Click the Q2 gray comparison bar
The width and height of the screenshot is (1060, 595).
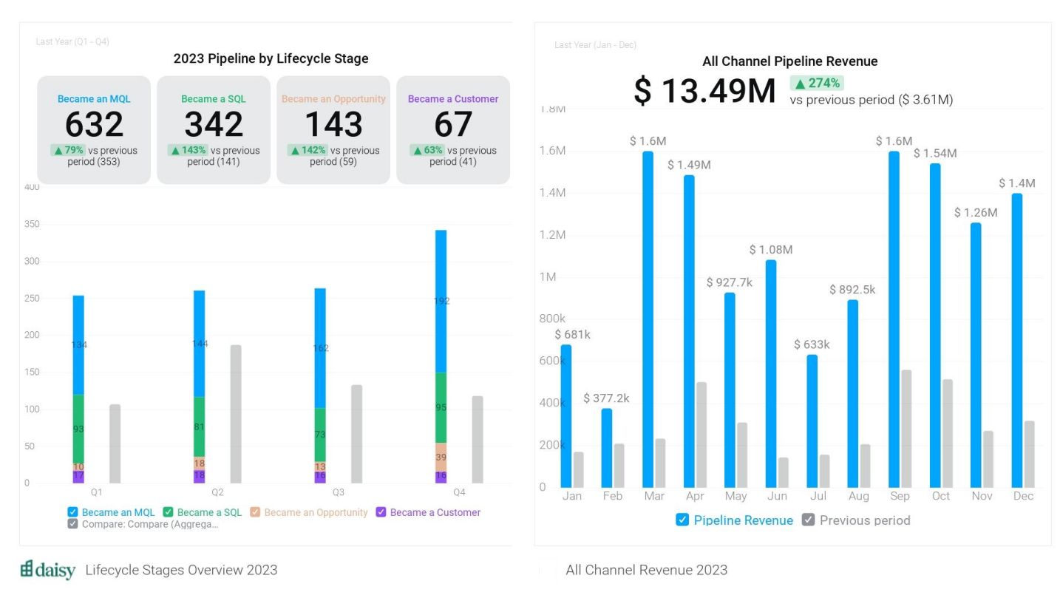[236, 414]
